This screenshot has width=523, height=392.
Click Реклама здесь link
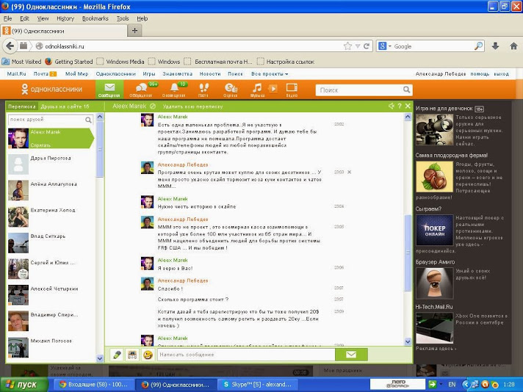point(436,349)
